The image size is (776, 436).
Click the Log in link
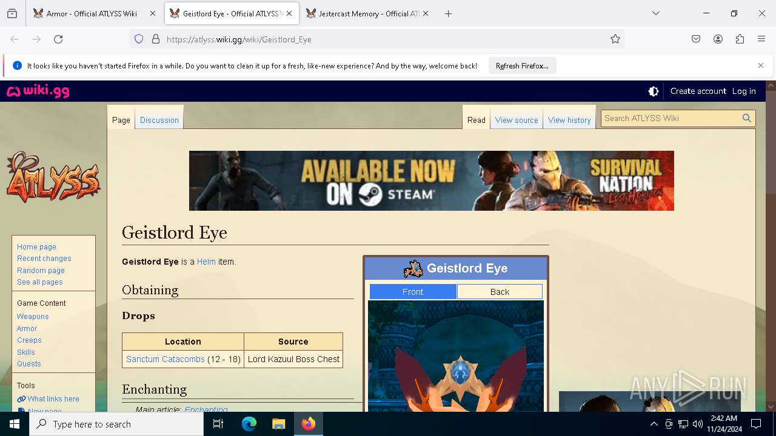(x=744, y=91)
